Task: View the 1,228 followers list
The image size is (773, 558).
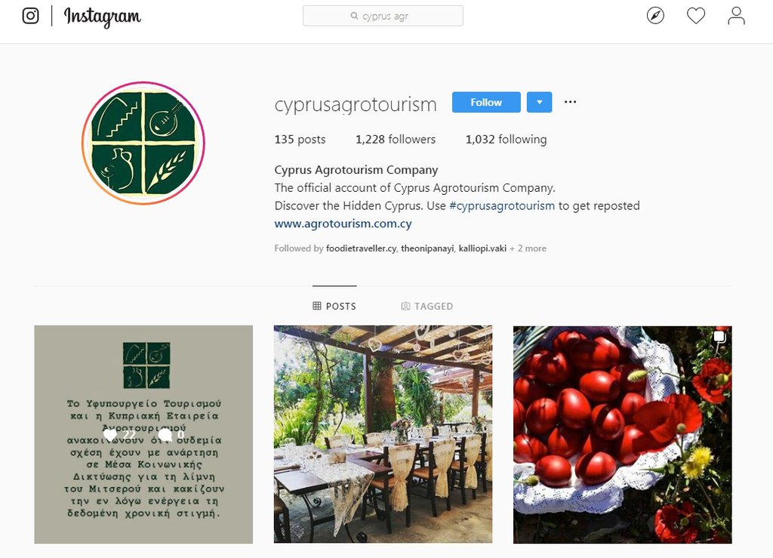Action: 396,140
